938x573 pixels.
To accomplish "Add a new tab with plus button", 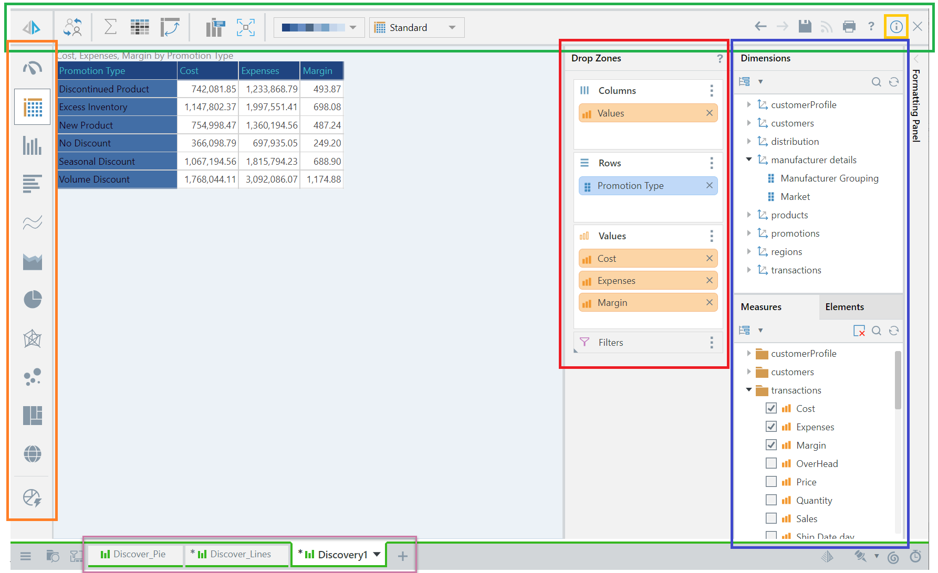I will pos(402,556).
